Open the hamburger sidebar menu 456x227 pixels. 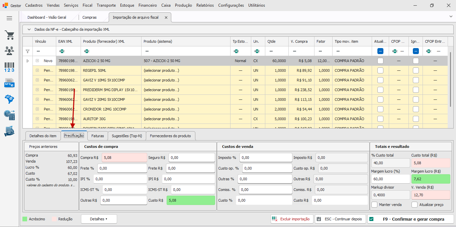(x=9, y=18)
